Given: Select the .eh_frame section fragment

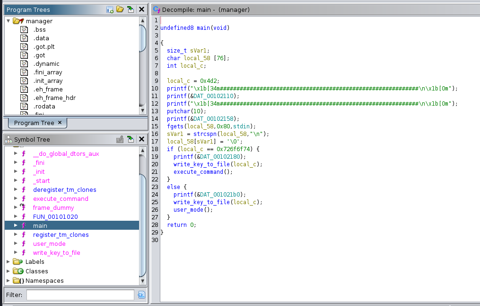Looking at the screenshot, I should click(48, 89).
